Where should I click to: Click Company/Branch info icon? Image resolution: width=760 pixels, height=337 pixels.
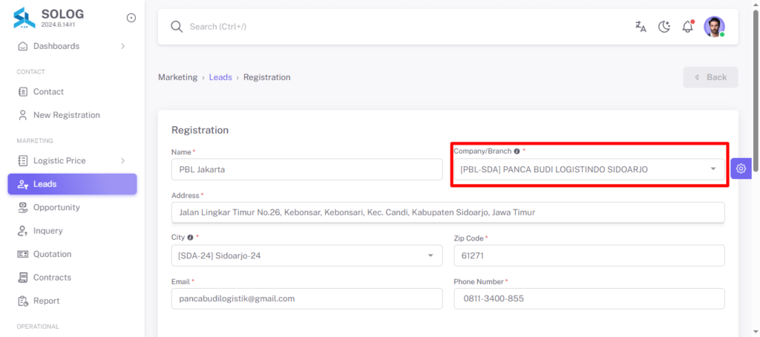click(x=517, y=151)
